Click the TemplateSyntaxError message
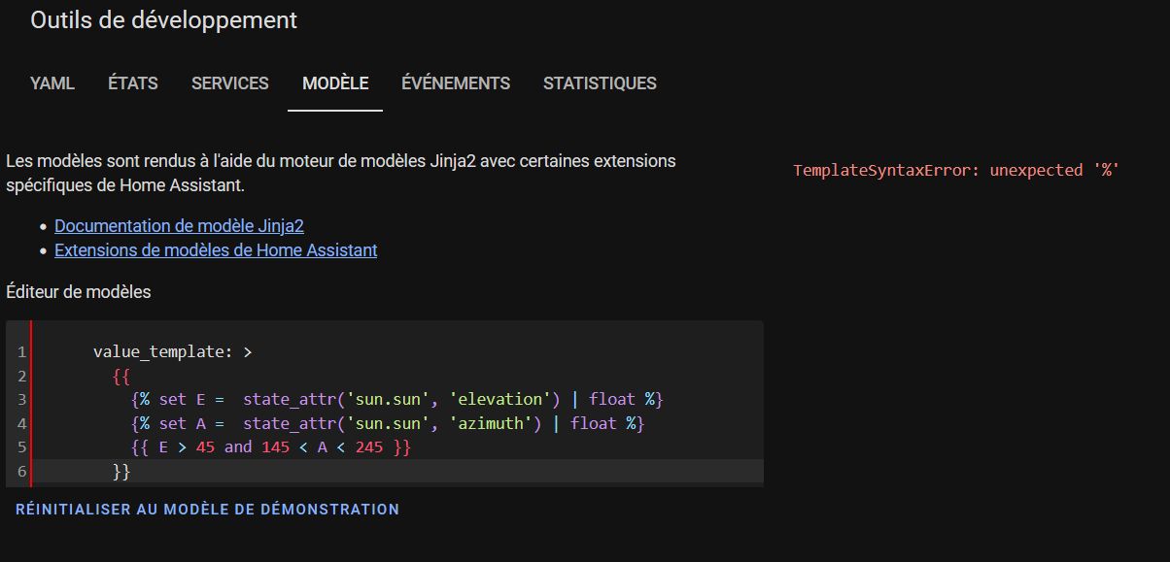This screenshot has width=1170, height=562. pyautogui.click(x=956, y=170)
